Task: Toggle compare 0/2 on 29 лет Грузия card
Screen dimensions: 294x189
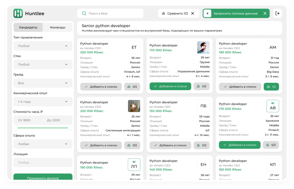Action: (x=202, y=86)
